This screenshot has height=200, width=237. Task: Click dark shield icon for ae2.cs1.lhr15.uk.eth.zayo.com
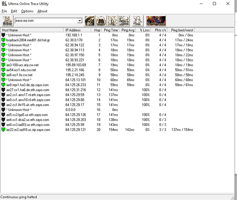point(3,105)
